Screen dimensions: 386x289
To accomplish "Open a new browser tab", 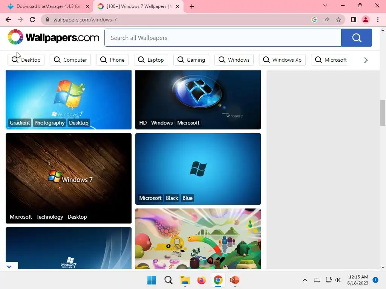I will pyautogui.click(x=192, y=6).
